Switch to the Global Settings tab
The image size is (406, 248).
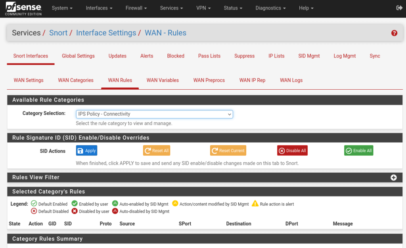[x=78, y=56]
